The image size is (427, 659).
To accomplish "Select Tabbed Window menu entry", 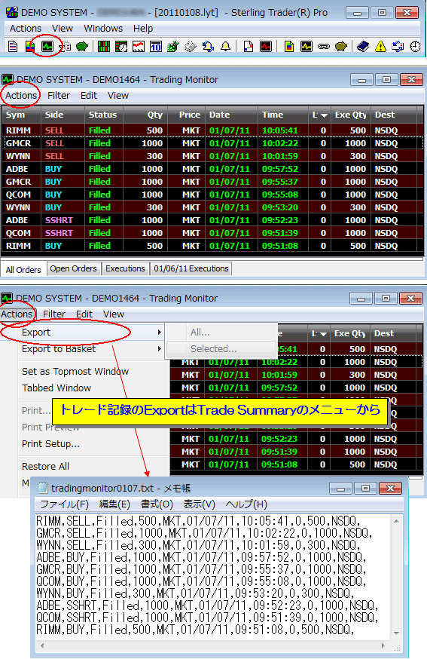I will pyautogui.click(x=56, y=388).
